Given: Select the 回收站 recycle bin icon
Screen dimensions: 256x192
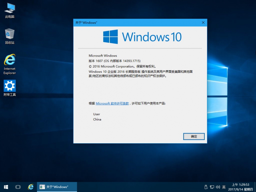Looking at the screenshot, I should click(x=10, y=36).
